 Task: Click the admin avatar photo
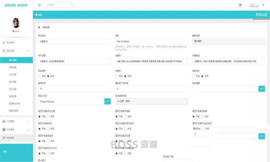[16, 23]
